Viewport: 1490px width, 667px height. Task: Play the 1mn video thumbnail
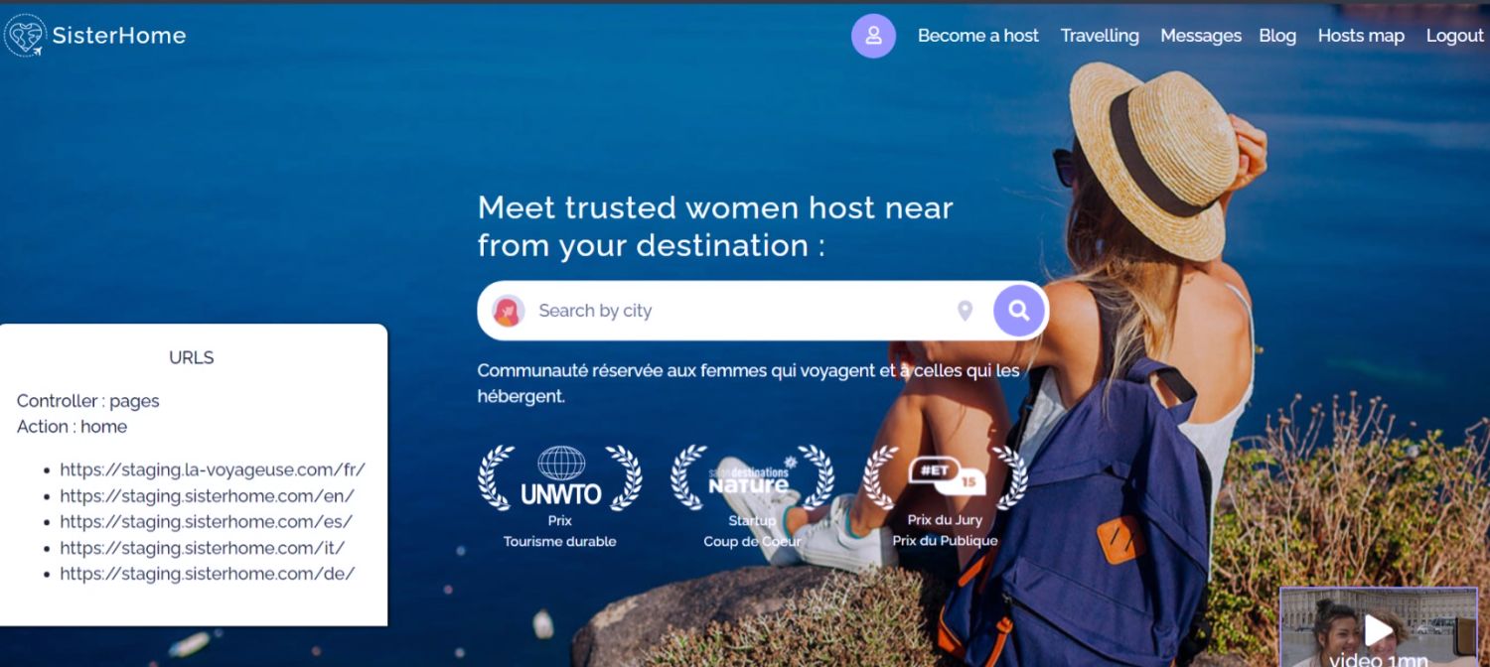(1378, 627)
